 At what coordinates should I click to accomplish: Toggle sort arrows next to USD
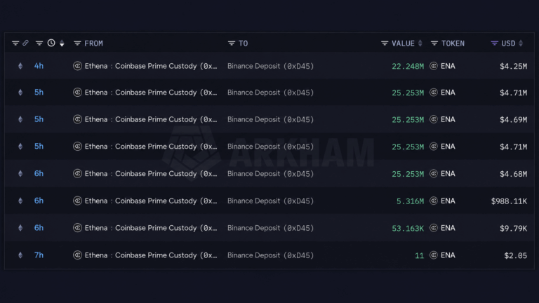pyautogui.click(x=521, y=43)
